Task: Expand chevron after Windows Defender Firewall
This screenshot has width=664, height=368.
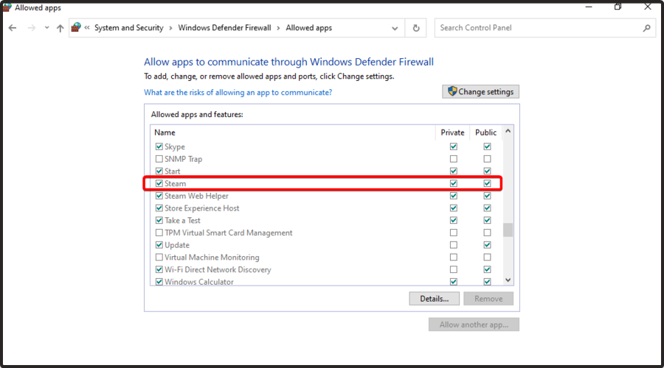Action: click(278, 28)
